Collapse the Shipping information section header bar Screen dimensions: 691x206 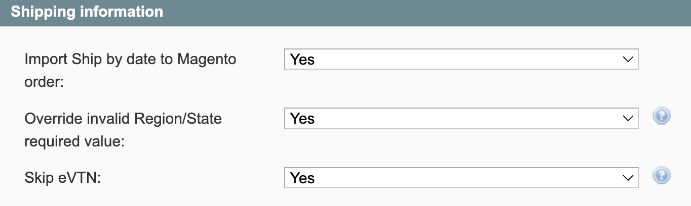pyautogui.click(x=405, y=13)
